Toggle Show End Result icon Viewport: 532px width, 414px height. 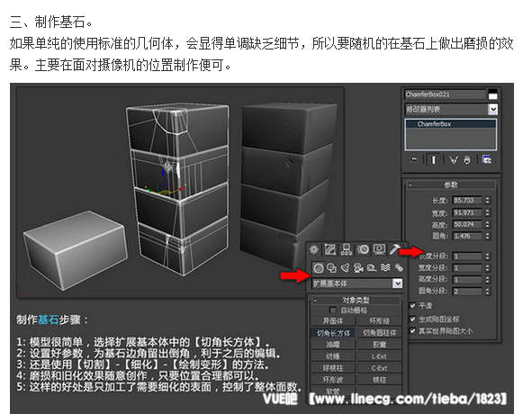[433, 159]
